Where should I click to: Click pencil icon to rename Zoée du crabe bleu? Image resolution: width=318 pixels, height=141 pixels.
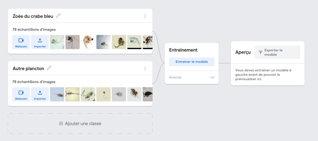click(x=58, y=16)
